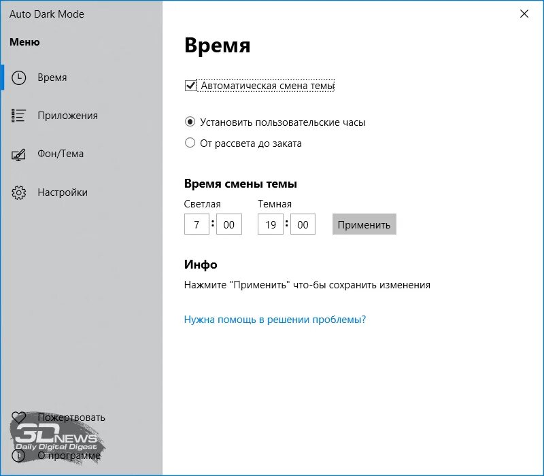This screenshot has height=476, width=544.
Task: Click the Время page heading
Action: click(217, 45)
